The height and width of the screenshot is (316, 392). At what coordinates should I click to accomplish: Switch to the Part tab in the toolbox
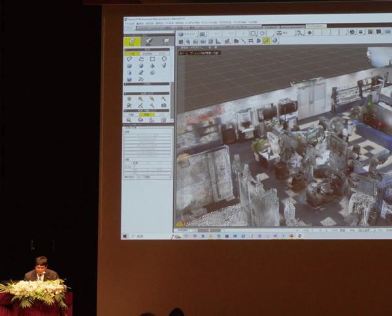point(165,42)
